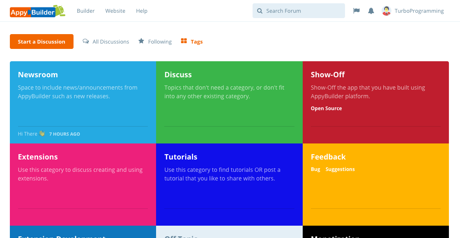Open the notifications bell

coord(371,11)
